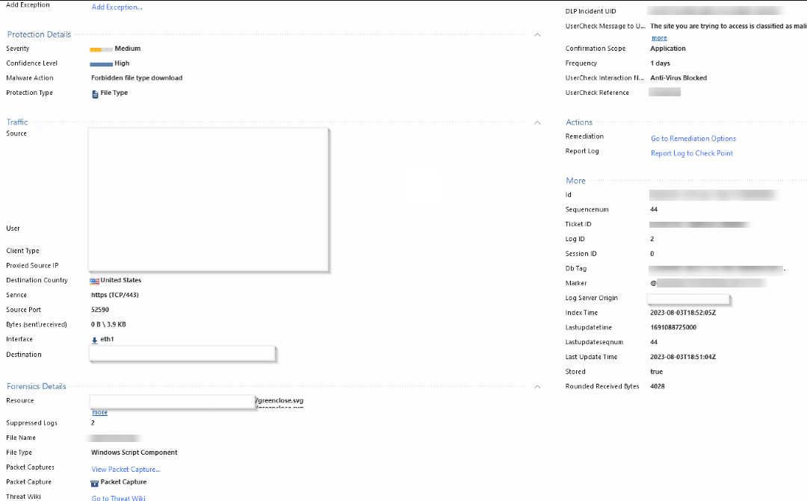Screen dimensions: 807x501
Task: Show more resources under Resource field
Action: (99, 413)
